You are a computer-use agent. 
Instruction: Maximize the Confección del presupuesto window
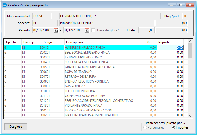click(x=181, y=5)
